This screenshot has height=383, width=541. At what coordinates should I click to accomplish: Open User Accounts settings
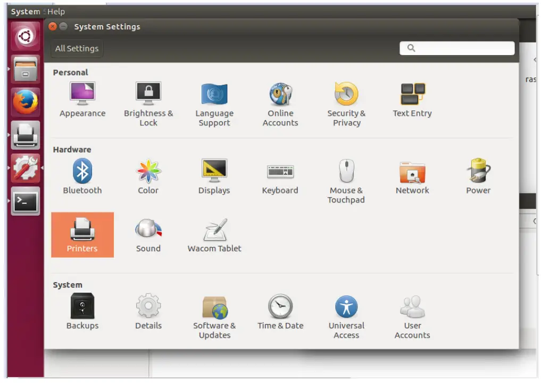[412, 316]
